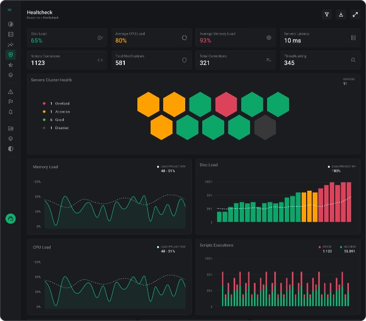Open the hamburger menu in the sidebar
Image resolution: width=366 pixels, height=321 pixels.
pos(9,10)
